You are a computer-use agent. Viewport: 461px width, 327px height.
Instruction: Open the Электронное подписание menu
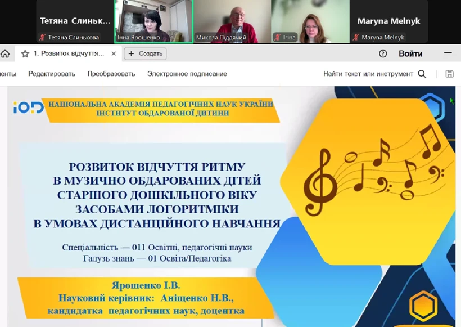(187, 74)
